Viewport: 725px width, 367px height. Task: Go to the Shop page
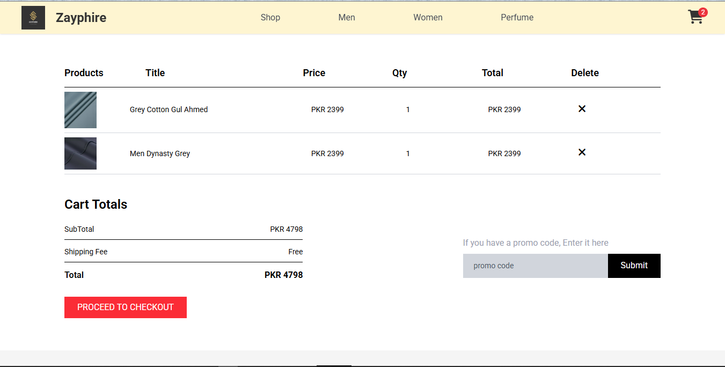pyautogui.click(x=270, y=18)
